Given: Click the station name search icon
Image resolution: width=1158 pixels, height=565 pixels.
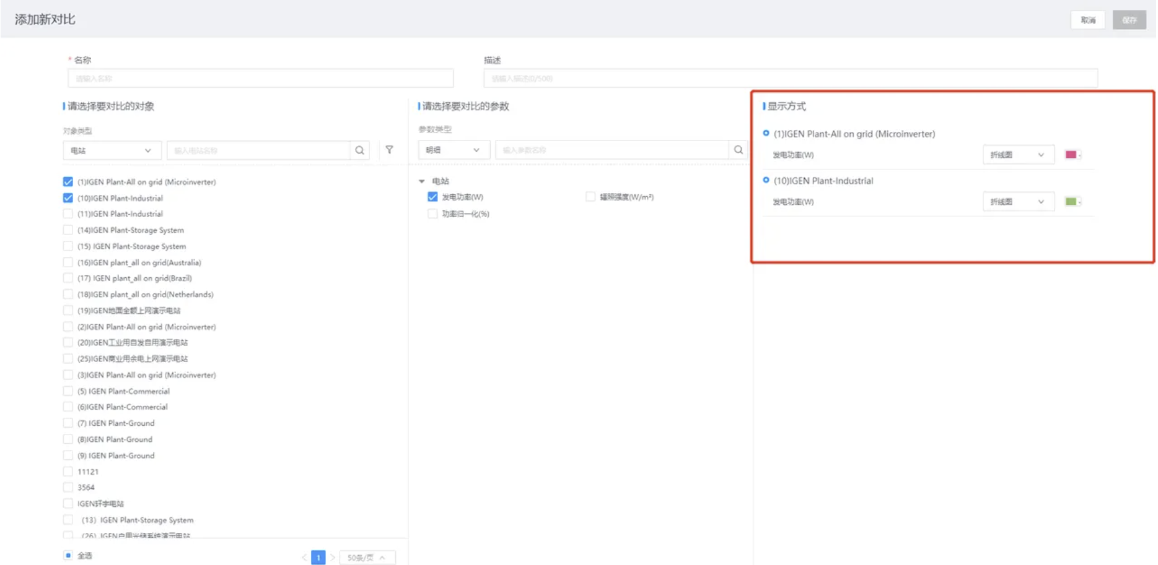Looking at the screenshot, I should pos(359,150).
